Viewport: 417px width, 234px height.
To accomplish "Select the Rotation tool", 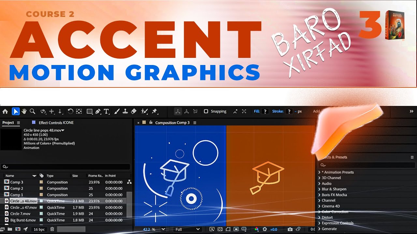I will click(70, 111).
